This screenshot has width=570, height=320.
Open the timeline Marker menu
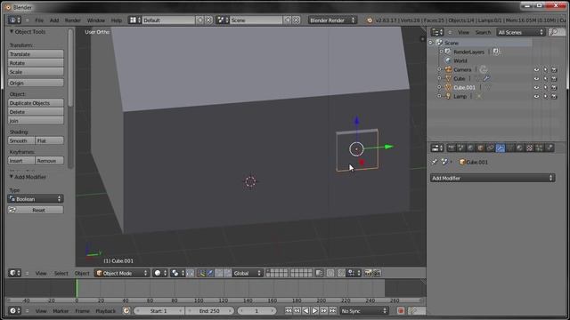tap(61, 311)
